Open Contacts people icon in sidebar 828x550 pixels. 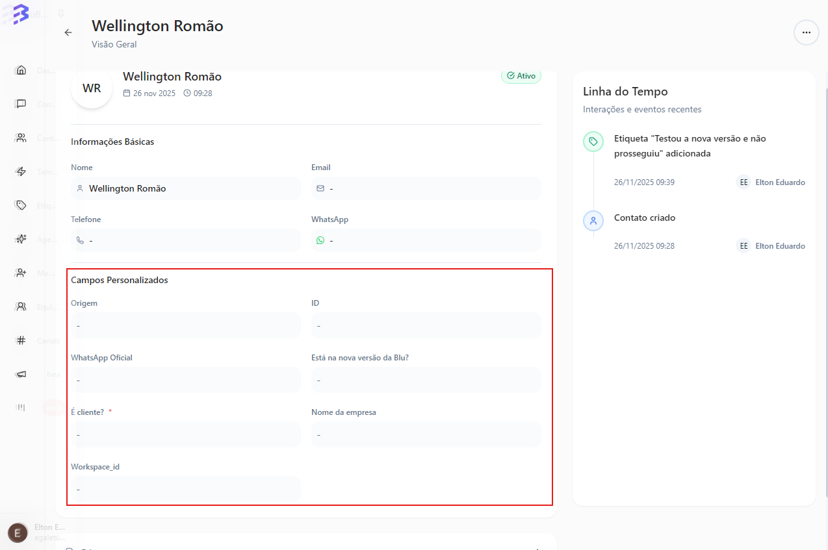point(21,138)
